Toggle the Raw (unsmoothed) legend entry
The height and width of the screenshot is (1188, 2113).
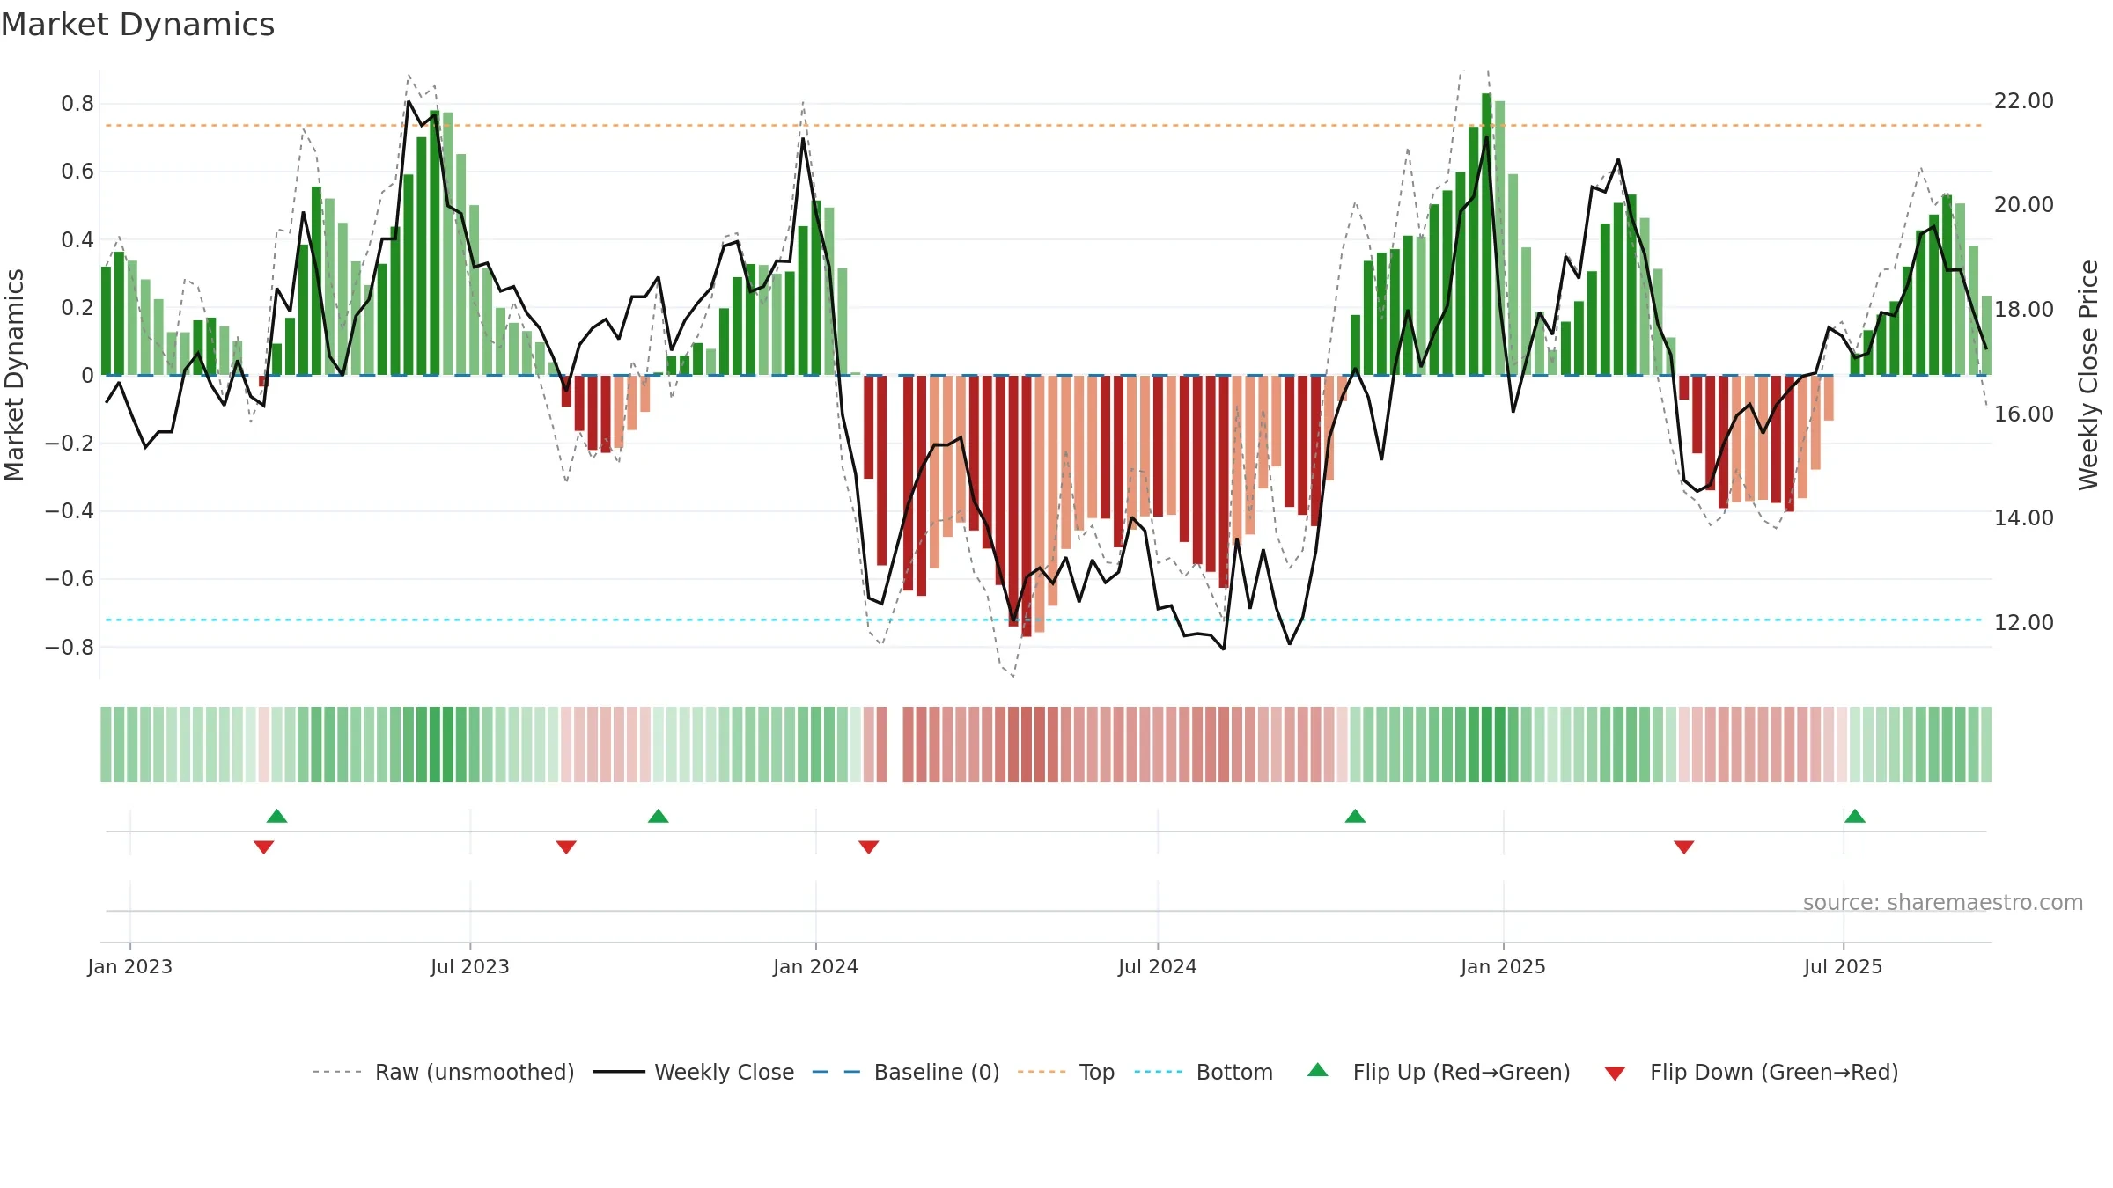coord(475,1072)
